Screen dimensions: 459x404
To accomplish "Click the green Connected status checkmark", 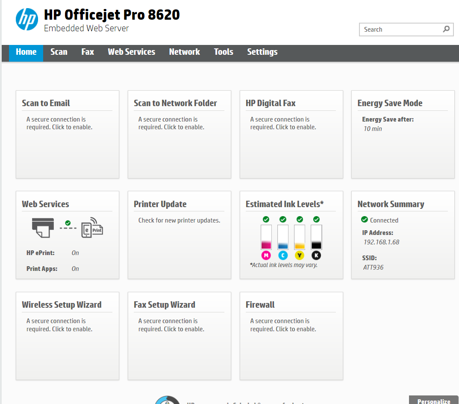I will (x=365, y=220).
